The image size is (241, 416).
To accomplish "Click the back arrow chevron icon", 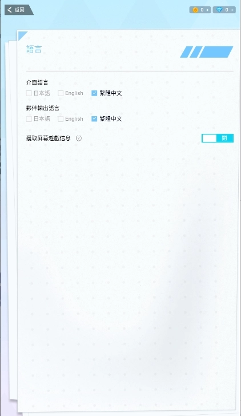I will pyautogui.click(x=10, y=10).
